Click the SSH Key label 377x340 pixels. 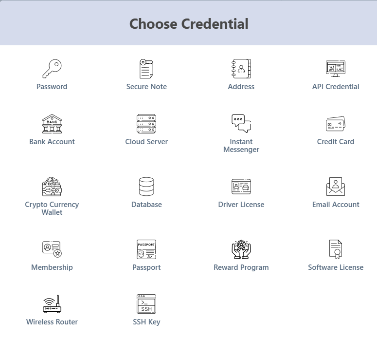tap(146, 322)
